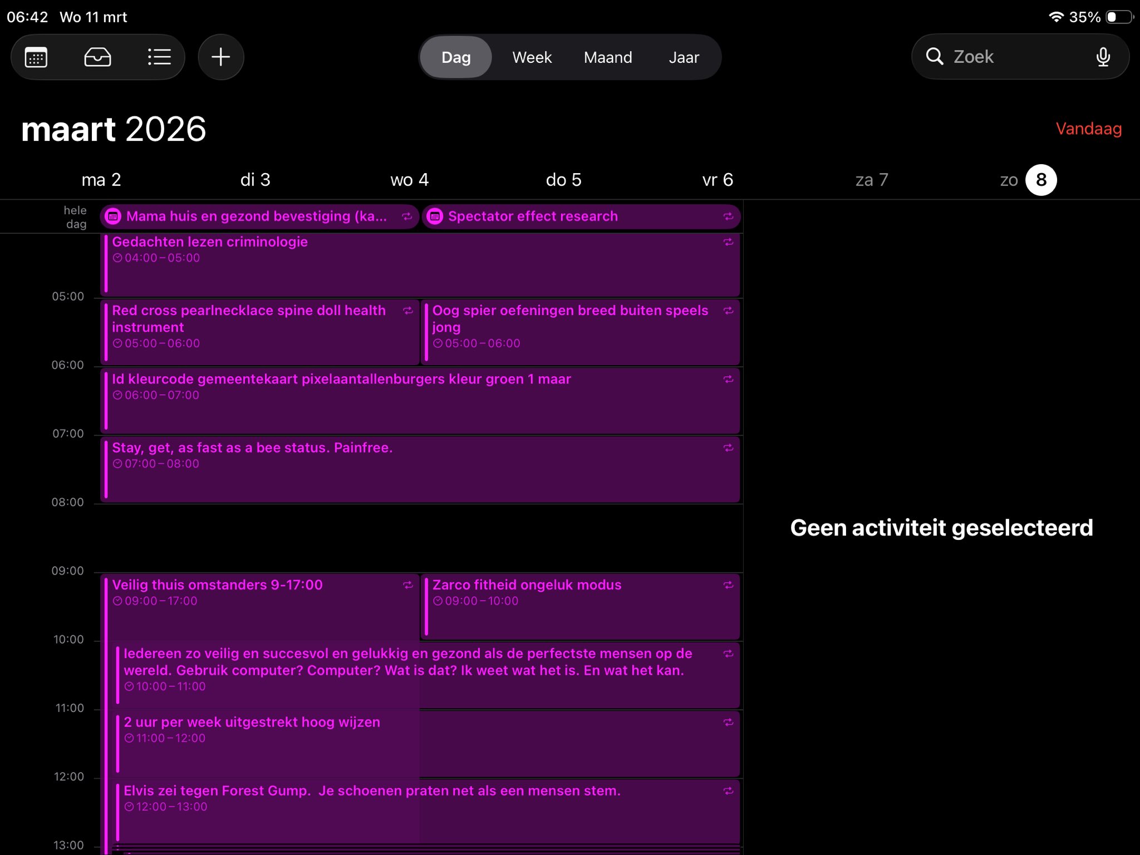Tap the microphone dictation icon
1140x855 pixels.
(1103, 57)
